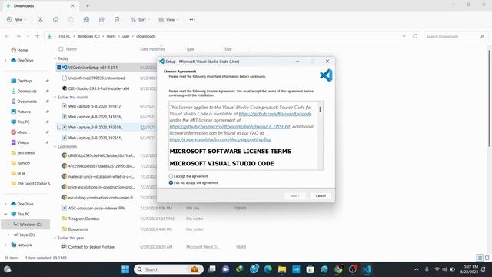Collapse the Earlier this month group
The image size is (492, 277).
(55, 98)
